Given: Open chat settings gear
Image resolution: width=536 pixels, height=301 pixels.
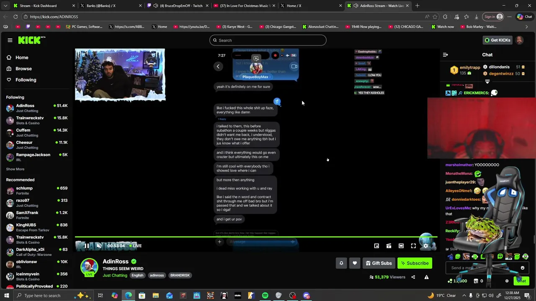Looking at the screenshot, I should [x=507, y=281].
